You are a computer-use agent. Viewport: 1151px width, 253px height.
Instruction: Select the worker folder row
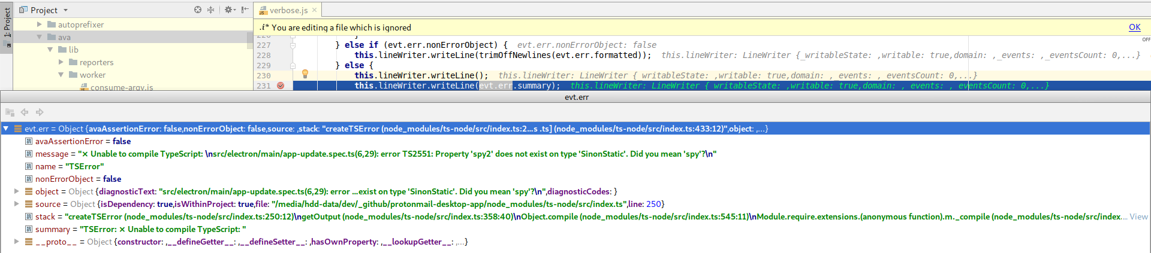pyautogui.click(x=130, y=75)
